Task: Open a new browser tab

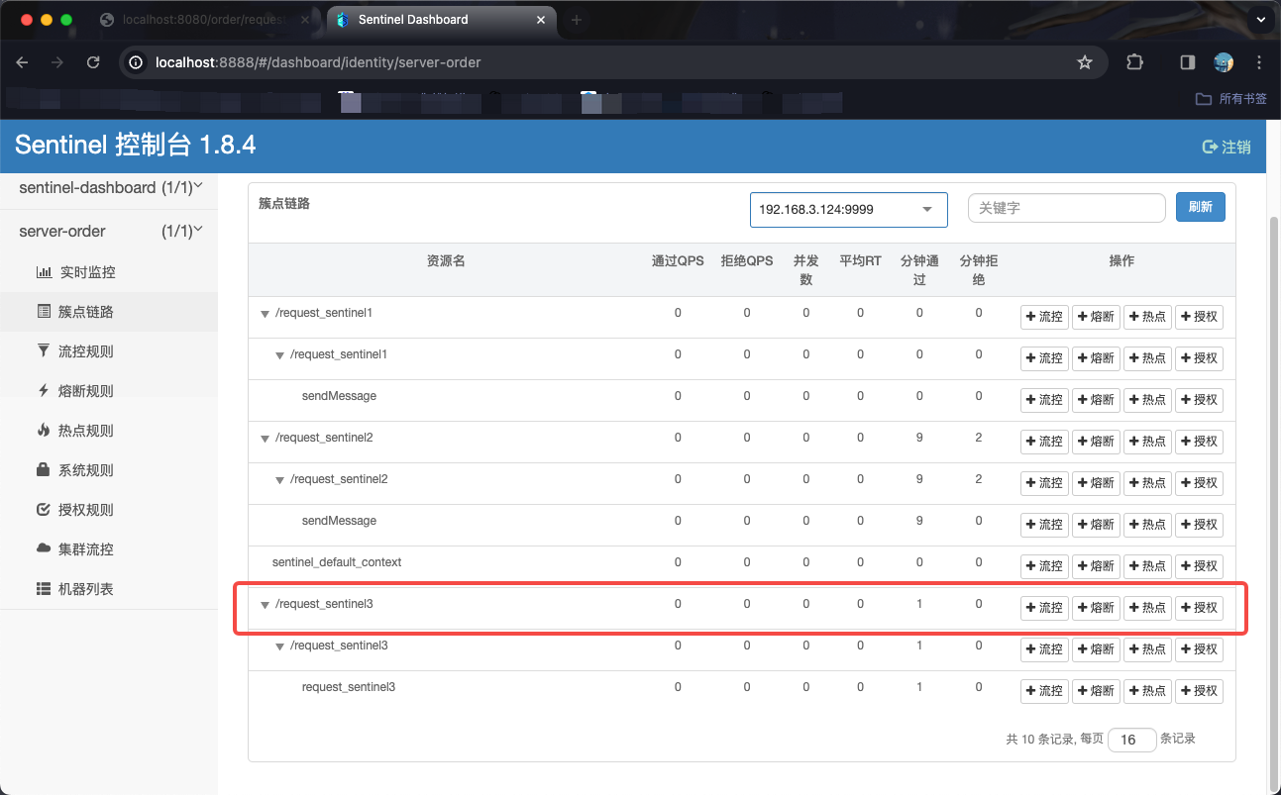Action: [x=577, y=20]
